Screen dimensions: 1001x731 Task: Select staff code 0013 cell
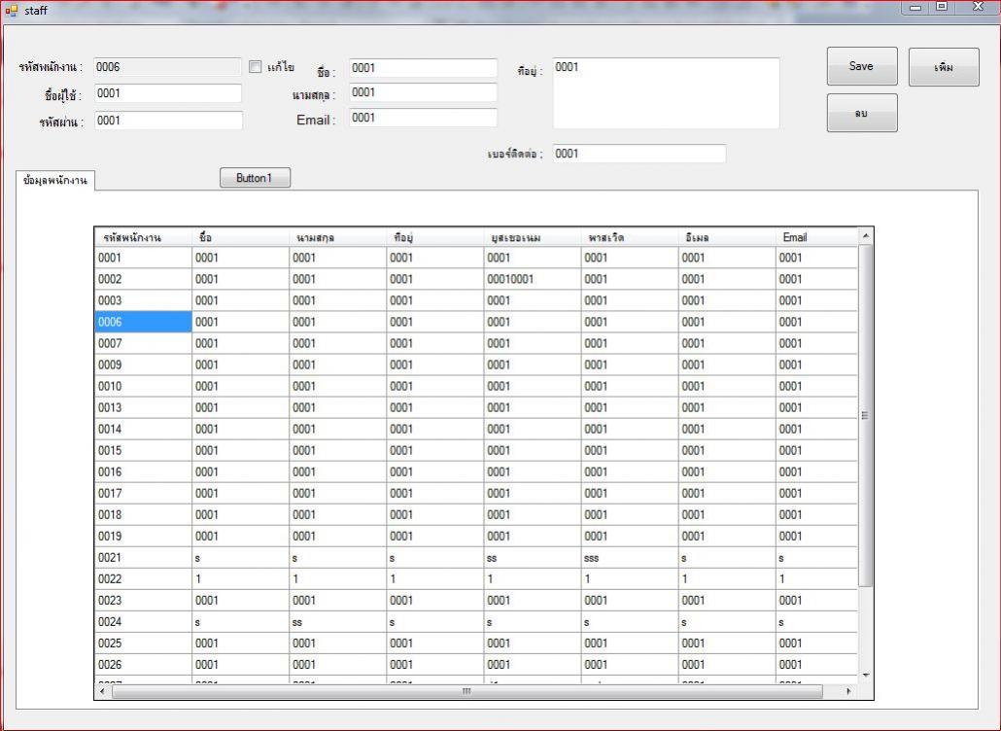coord(143,408)
